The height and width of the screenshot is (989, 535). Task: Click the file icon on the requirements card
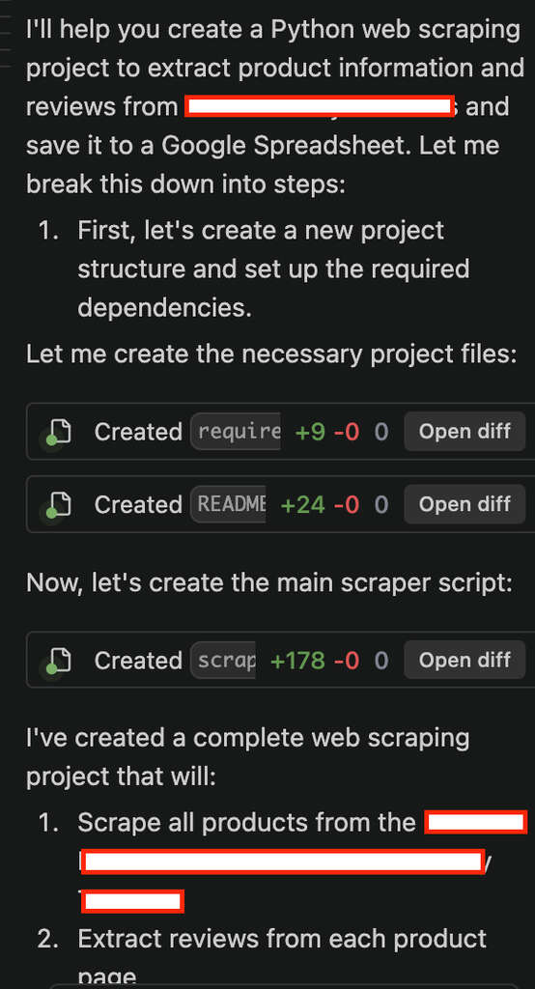click(57, 432)
